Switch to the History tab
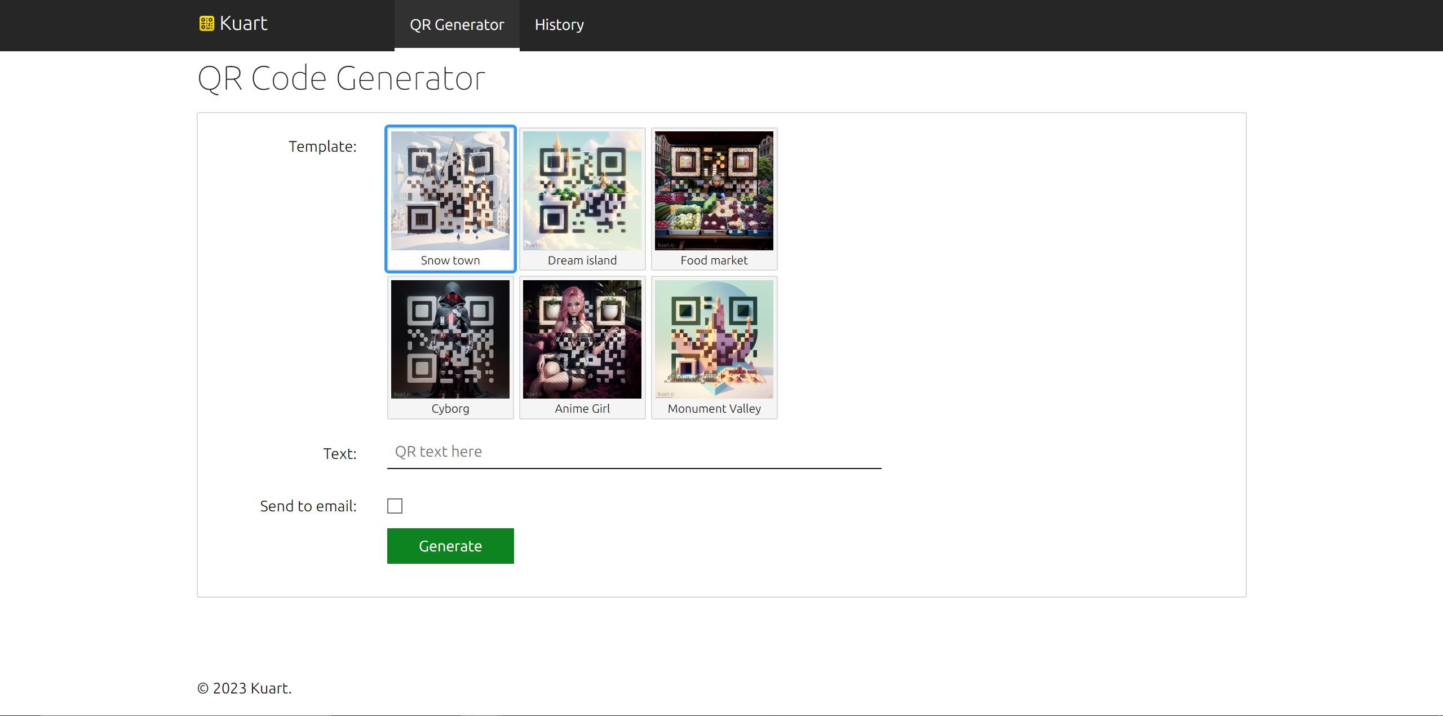Viewport: 1443px width, 716px height. pos(559,25)
